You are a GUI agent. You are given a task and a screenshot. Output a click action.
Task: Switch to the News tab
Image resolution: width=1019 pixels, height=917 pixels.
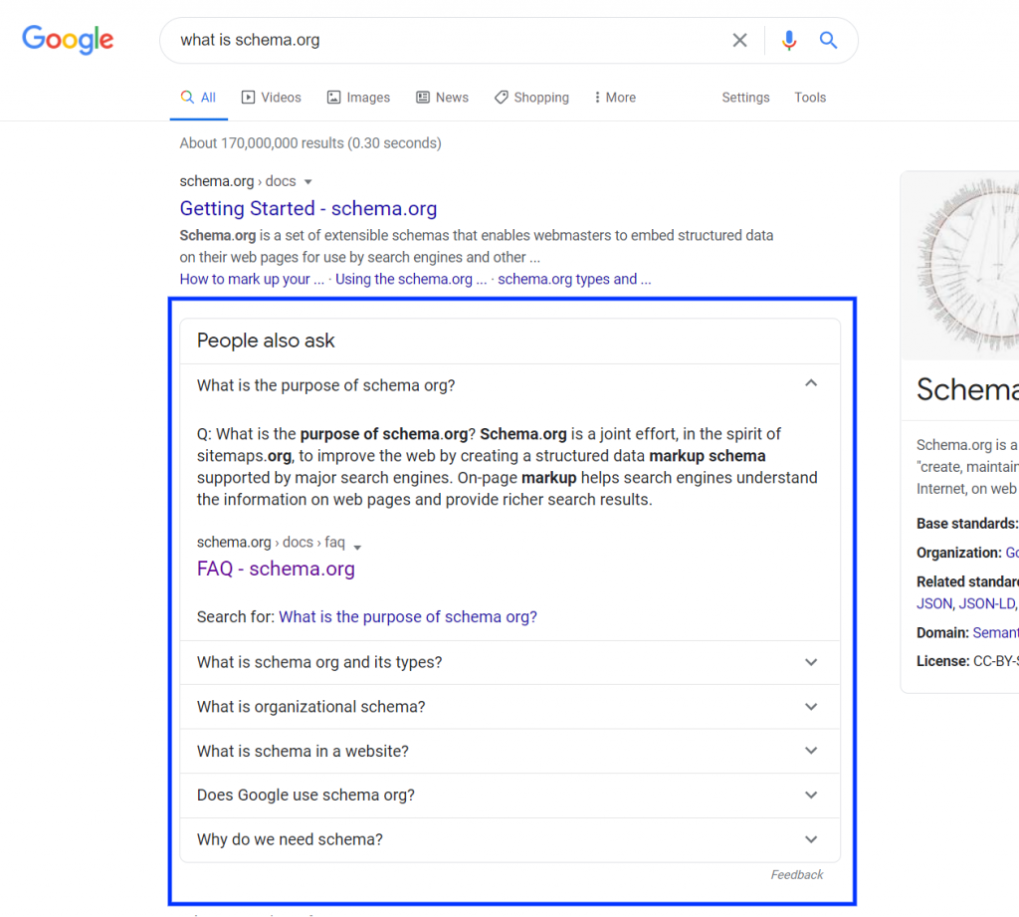coord(442,98)
